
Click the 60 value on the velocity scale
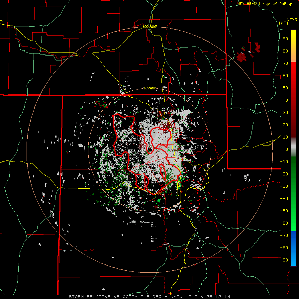click(285, 76)
